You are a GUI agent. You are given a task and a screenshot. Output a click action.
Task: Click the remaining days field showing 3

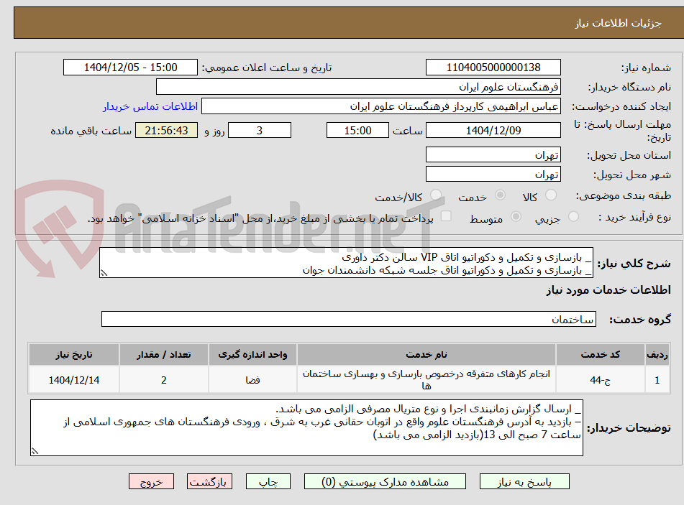(x=260, y=130)
